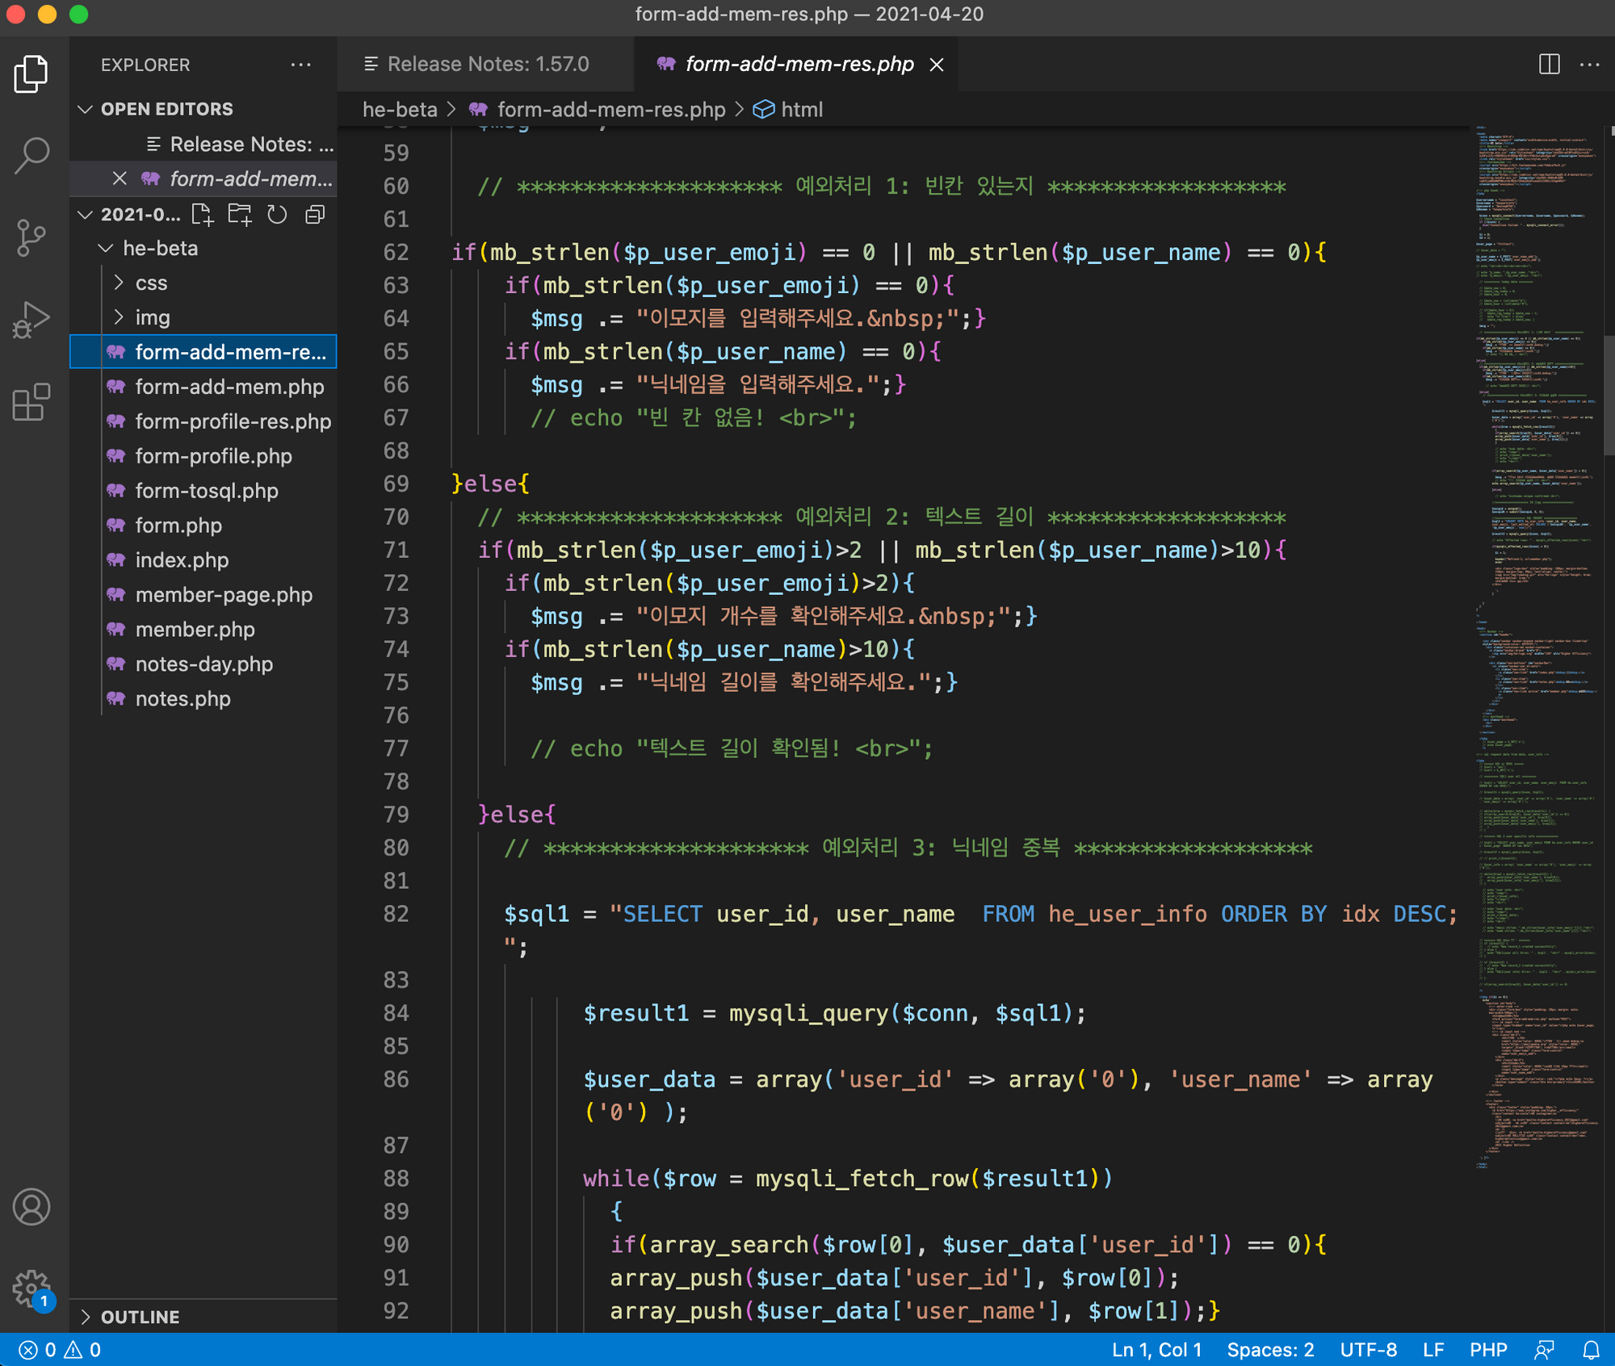This screenshot has width=1615, height=1366.
Task: Open the Source Control view
Action: click(x=32, y=237)
